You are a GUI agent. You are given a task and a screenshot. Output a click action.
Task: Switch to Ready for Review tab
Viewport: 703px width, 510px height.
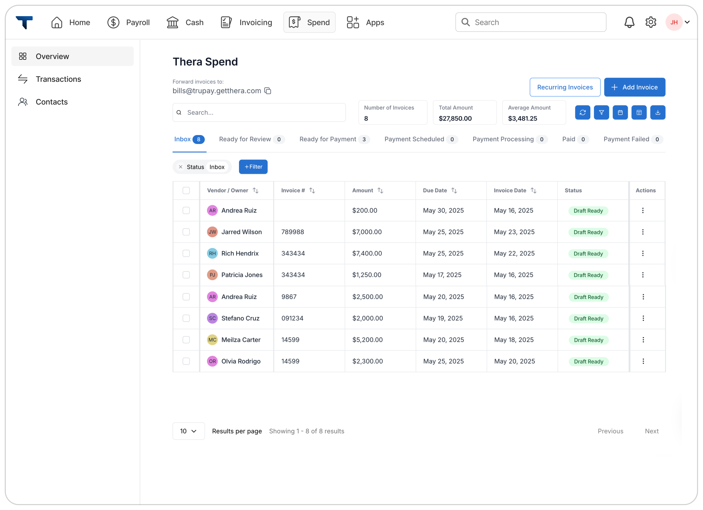[252, 139]
